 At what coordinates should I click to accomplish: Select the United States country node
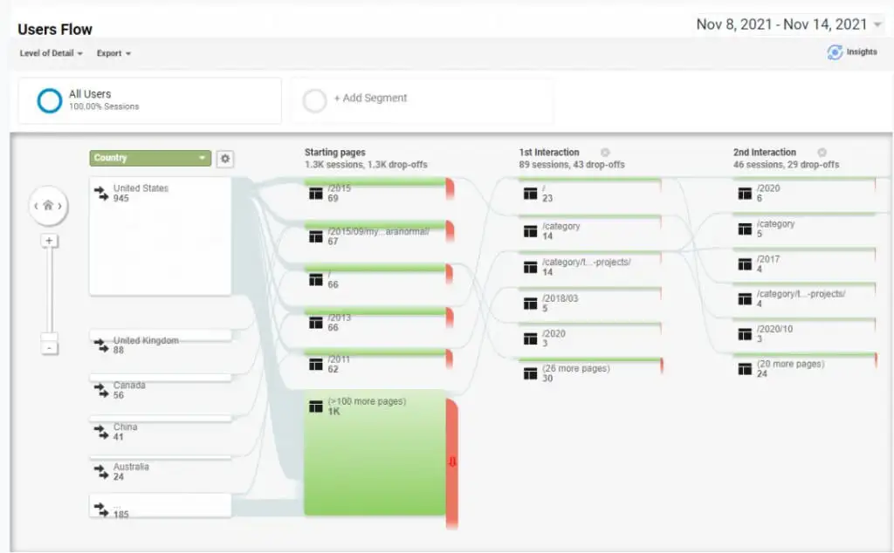click(161, 236)
